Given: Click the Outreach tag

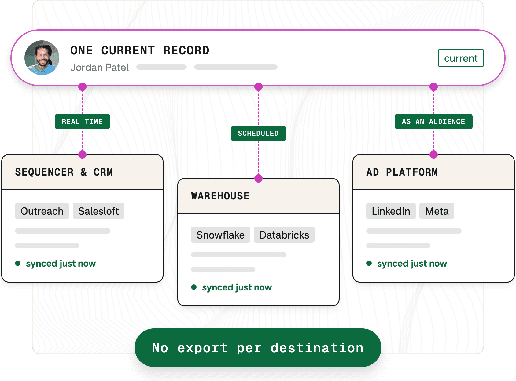Looking at the screenshot, I should coord(42,211).
